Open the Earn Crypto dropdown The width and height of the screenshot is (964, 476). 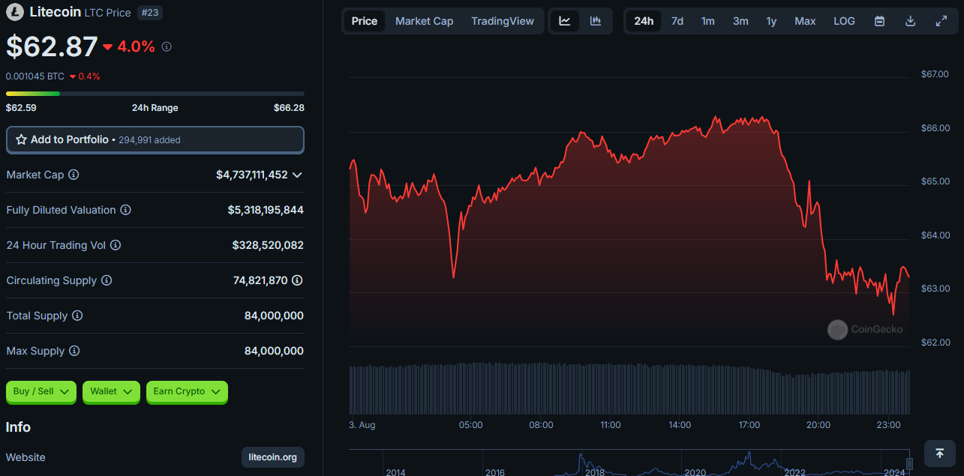pos(187,391)
